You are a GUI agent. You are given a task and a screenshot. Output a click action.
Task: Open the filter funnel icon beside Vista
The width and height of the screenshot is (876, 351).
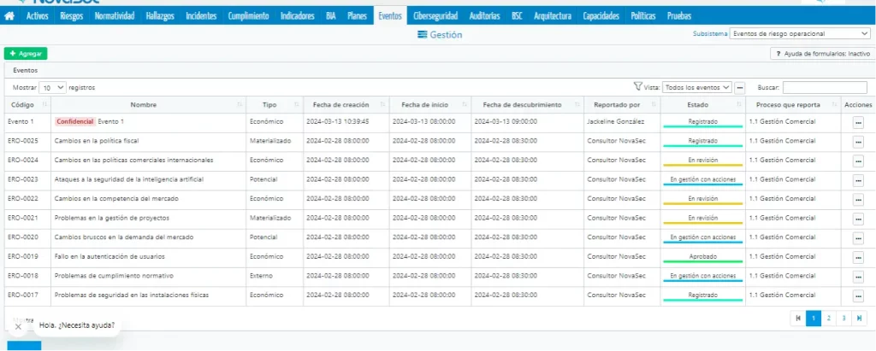coord(638,86)
